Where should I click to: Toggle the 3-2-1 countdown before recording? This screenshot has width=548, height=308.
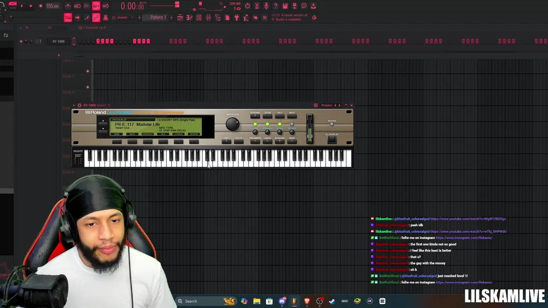(x=86, y=6)
